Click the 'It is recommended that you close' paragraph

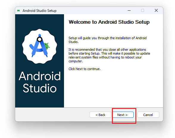click(109, 55)
